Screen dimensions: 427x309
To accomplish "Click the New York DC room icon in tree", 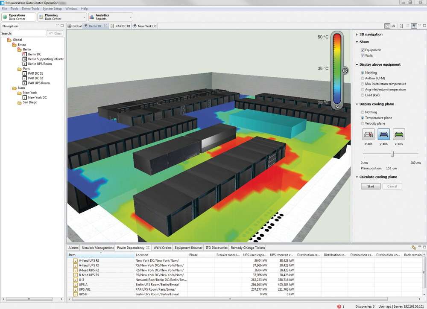I will (x=24, y=97).
